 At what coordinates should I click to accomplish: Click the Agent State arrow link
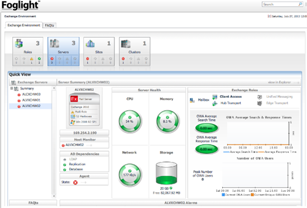(84, 182)
